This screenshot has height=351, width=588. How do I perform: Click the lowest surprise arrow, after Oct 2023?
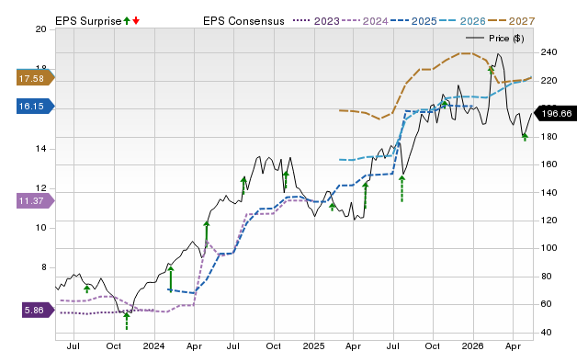(x=127, y=321)
